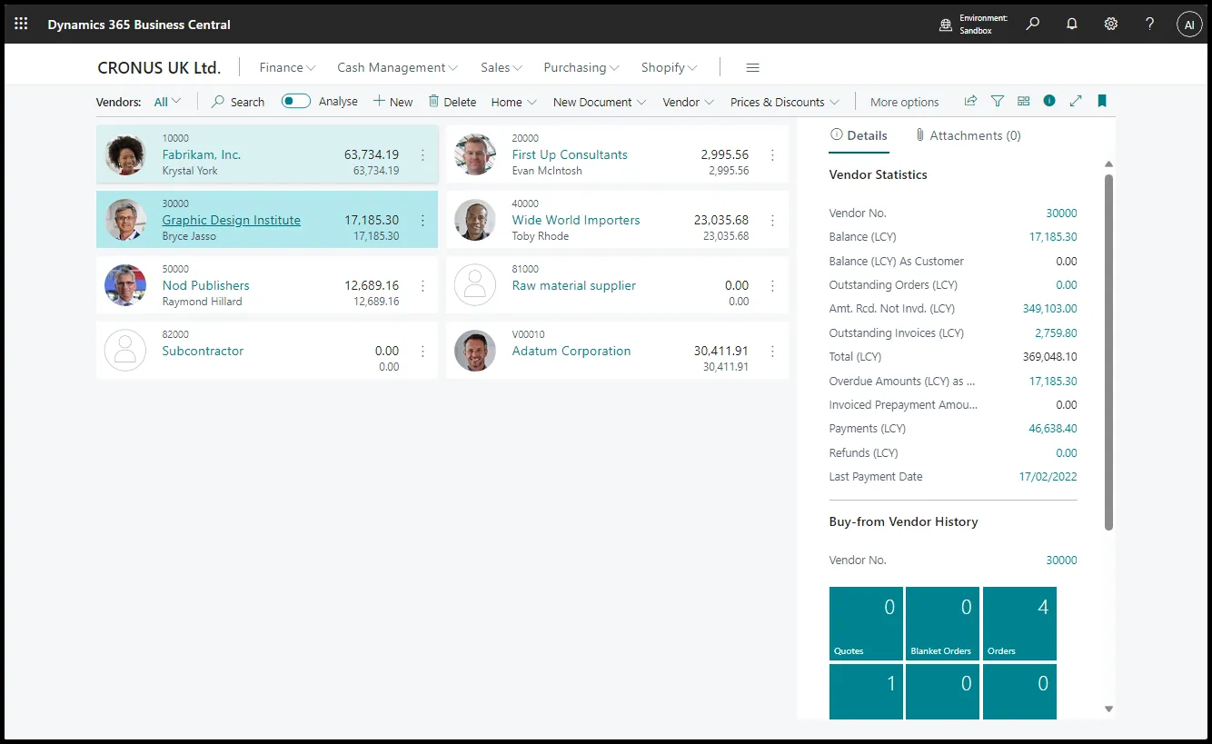Open Raw material supplier three-dot menu

772,286
